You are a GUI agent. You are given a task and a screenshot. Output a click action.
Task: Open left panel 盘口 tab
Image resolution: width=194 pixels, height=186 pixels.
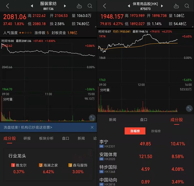coord(65,139)
